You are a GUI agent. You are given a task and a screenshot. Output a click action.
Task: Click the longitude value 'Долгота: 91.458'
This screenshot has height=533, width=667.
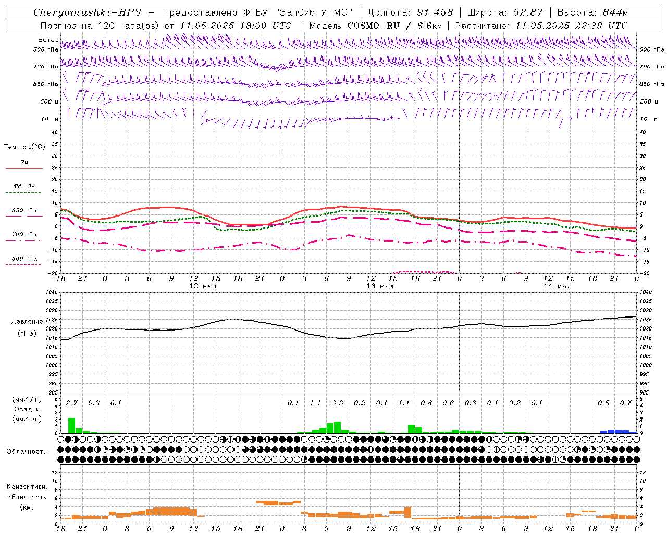pyautogui.click(x=410, y=12)
